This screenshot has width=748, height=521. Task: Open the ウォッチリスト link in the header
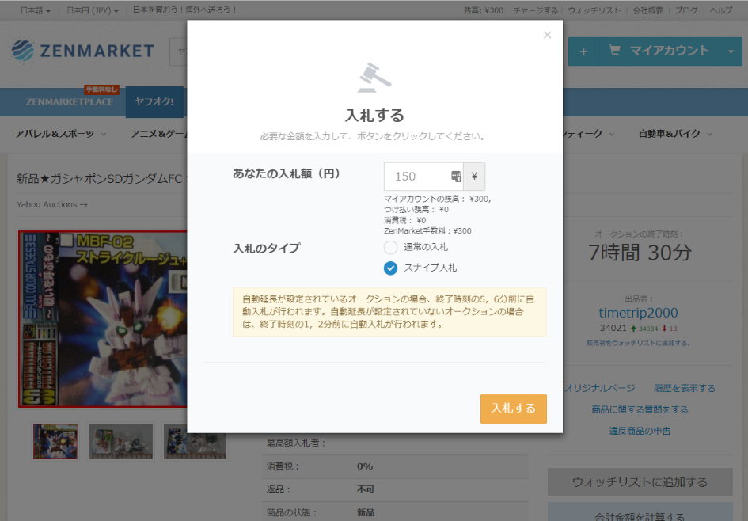tap(594, 10)
